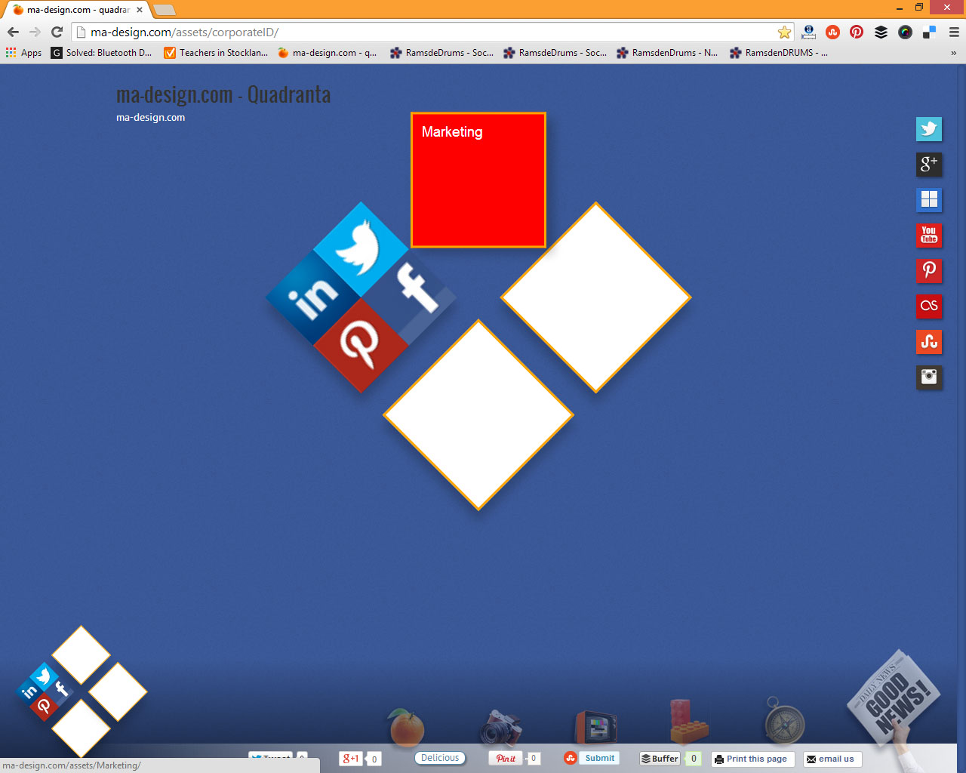
Task: Click the Lego brick icon in dock
Action: point(688,722)
